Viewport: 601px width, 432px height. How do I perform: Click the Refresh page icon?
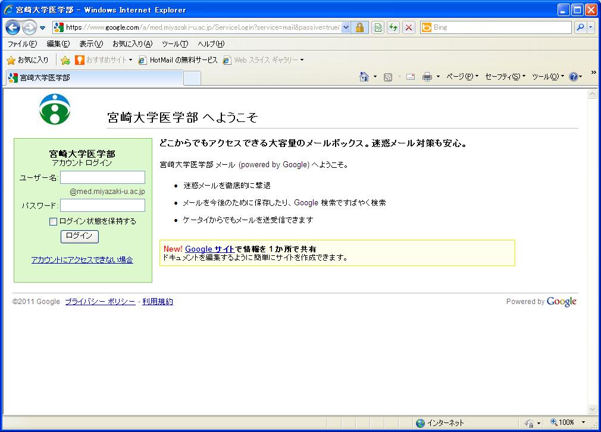coord(393,27)
